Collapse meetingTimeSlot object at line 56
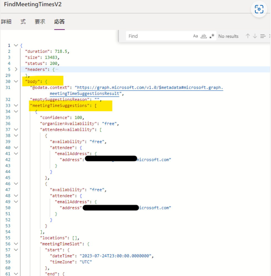 coord(16,244)
